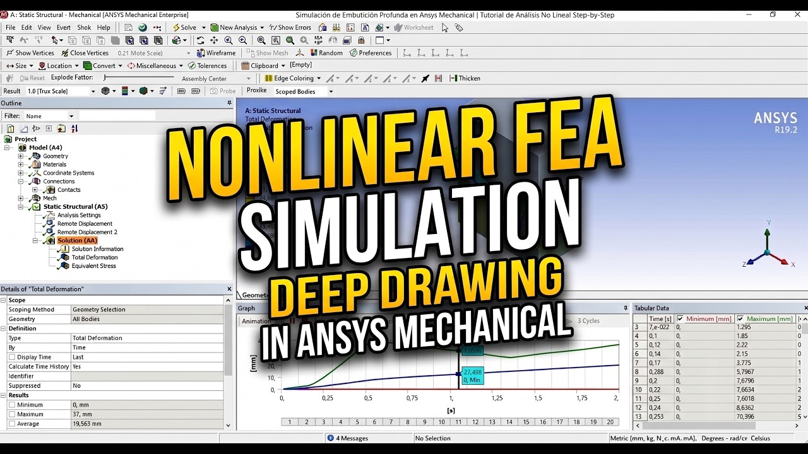Click the Outline filter text field

point(117,116)
